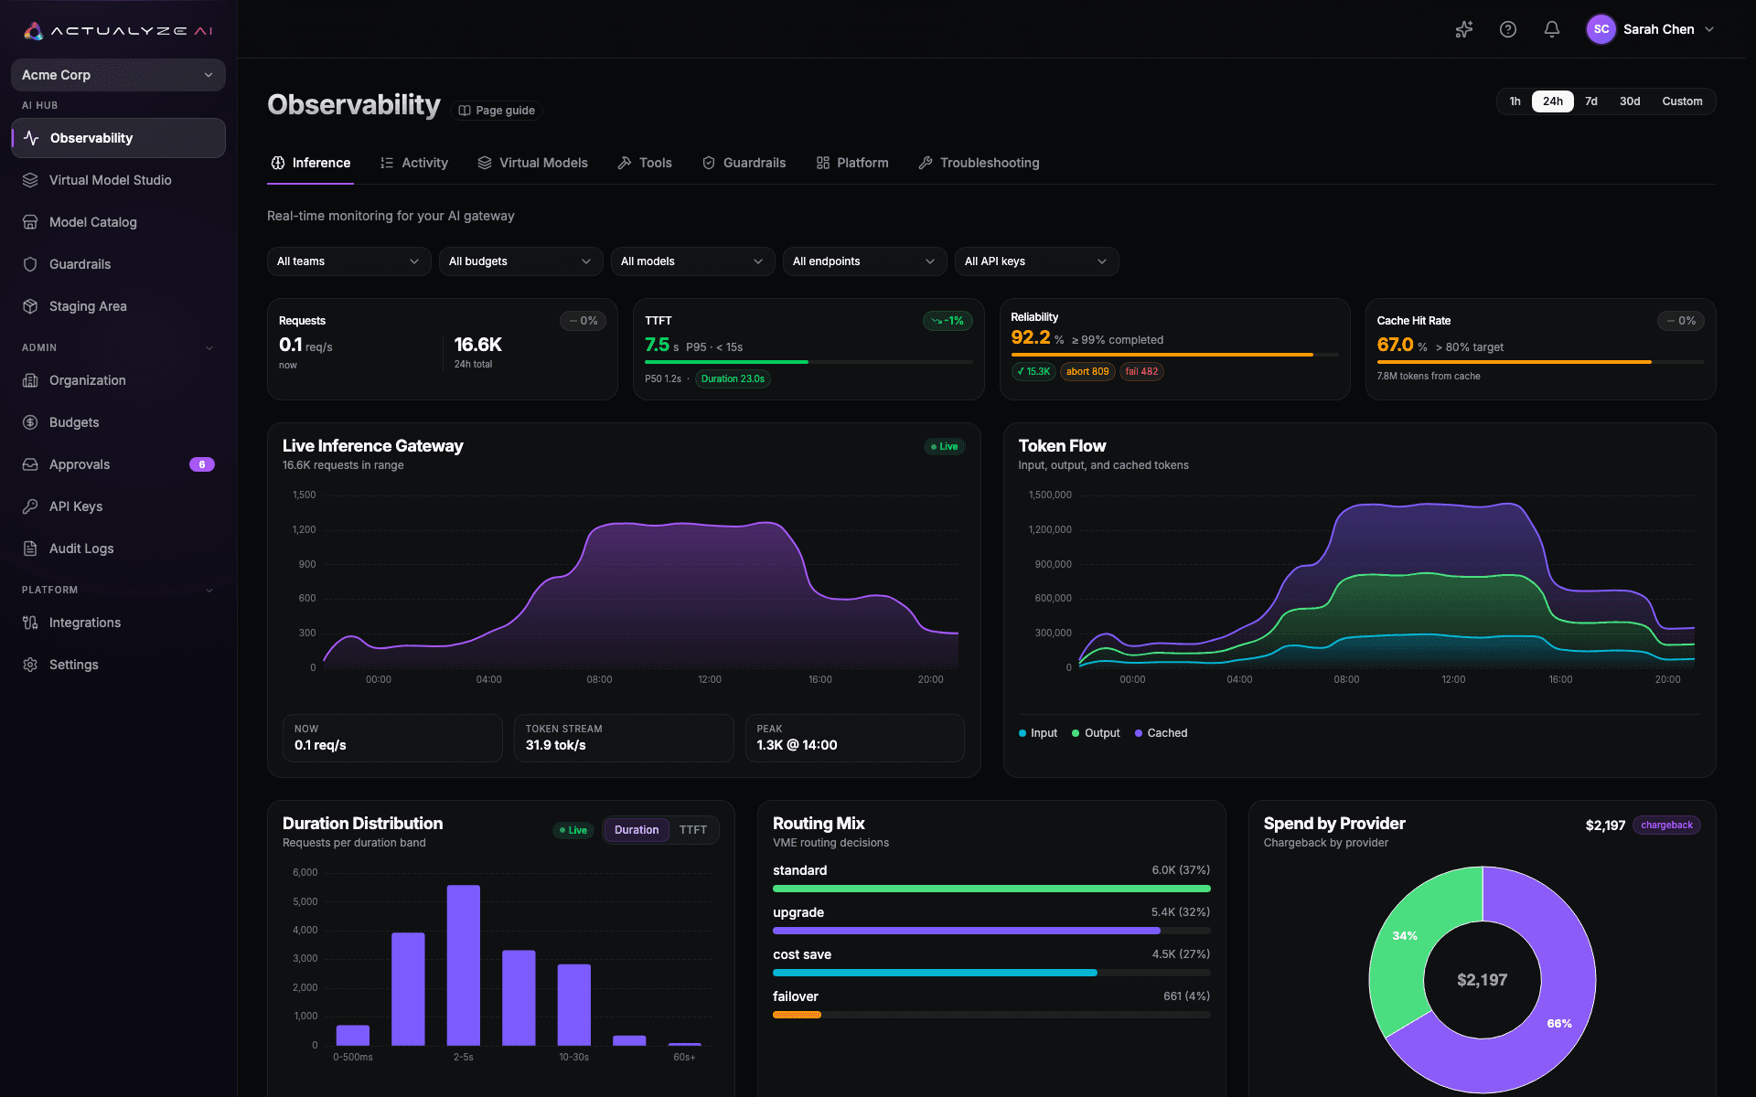The image size is (1756, 1097).
Task: Switch to the Activity tab
Action: pyautogui.click(x=414, y=163)
